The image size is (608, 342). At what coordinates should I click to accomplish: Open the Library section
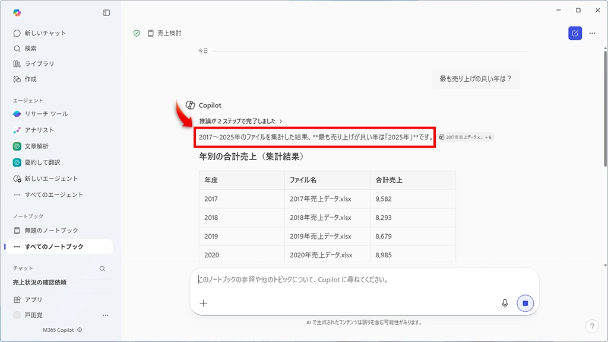point(39,63)
